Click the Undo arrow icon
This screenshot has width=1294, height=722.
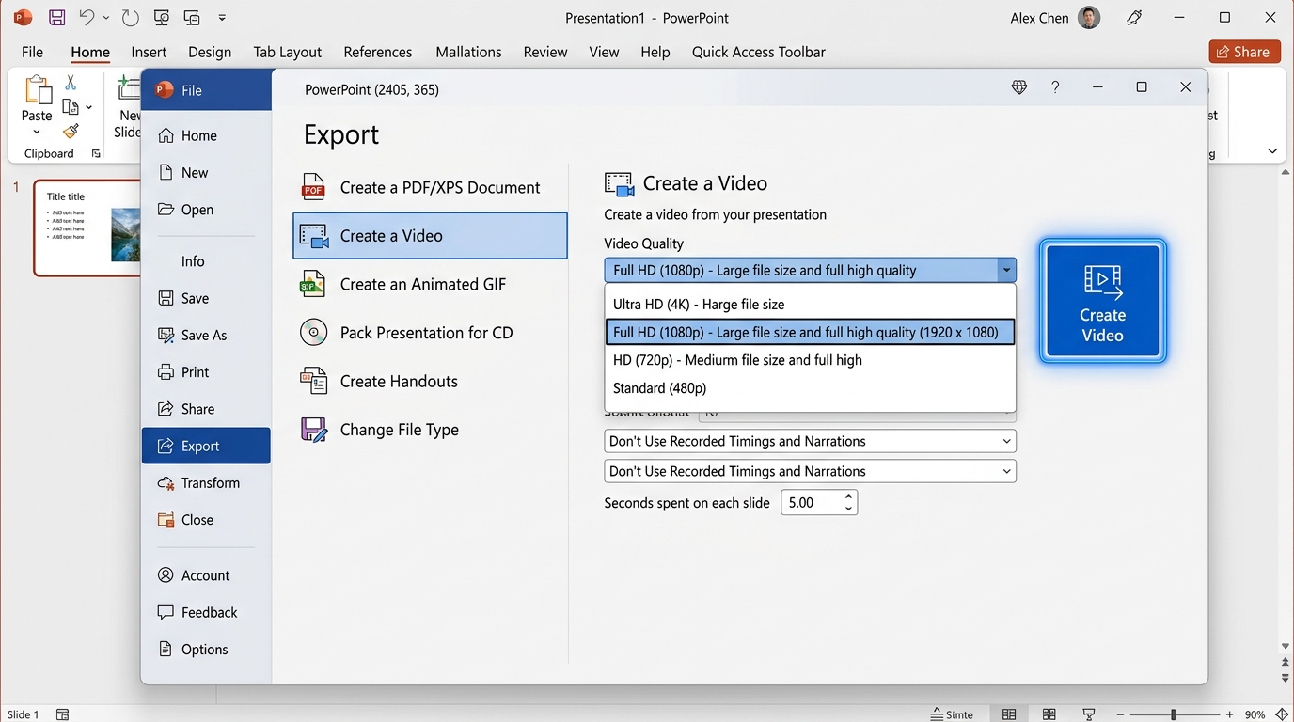pos(87,18)
